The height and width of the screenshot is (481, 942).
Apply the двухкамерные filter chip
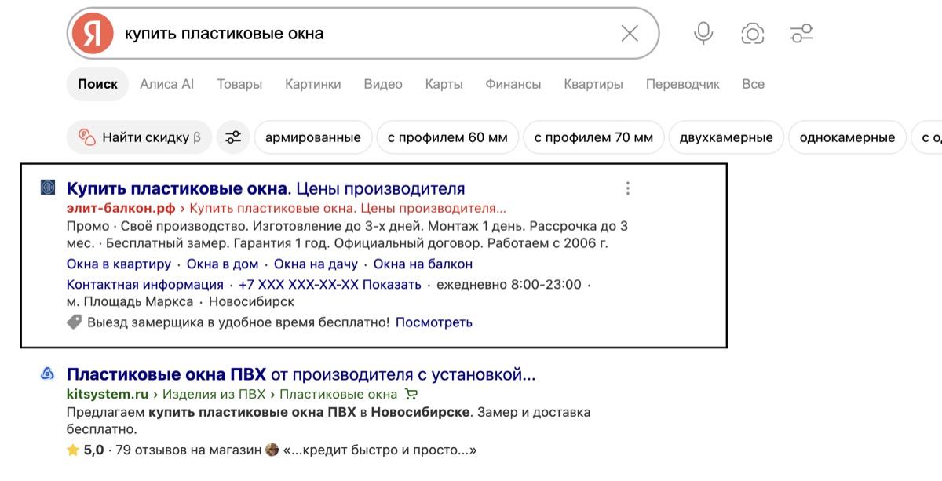[726, 137]
